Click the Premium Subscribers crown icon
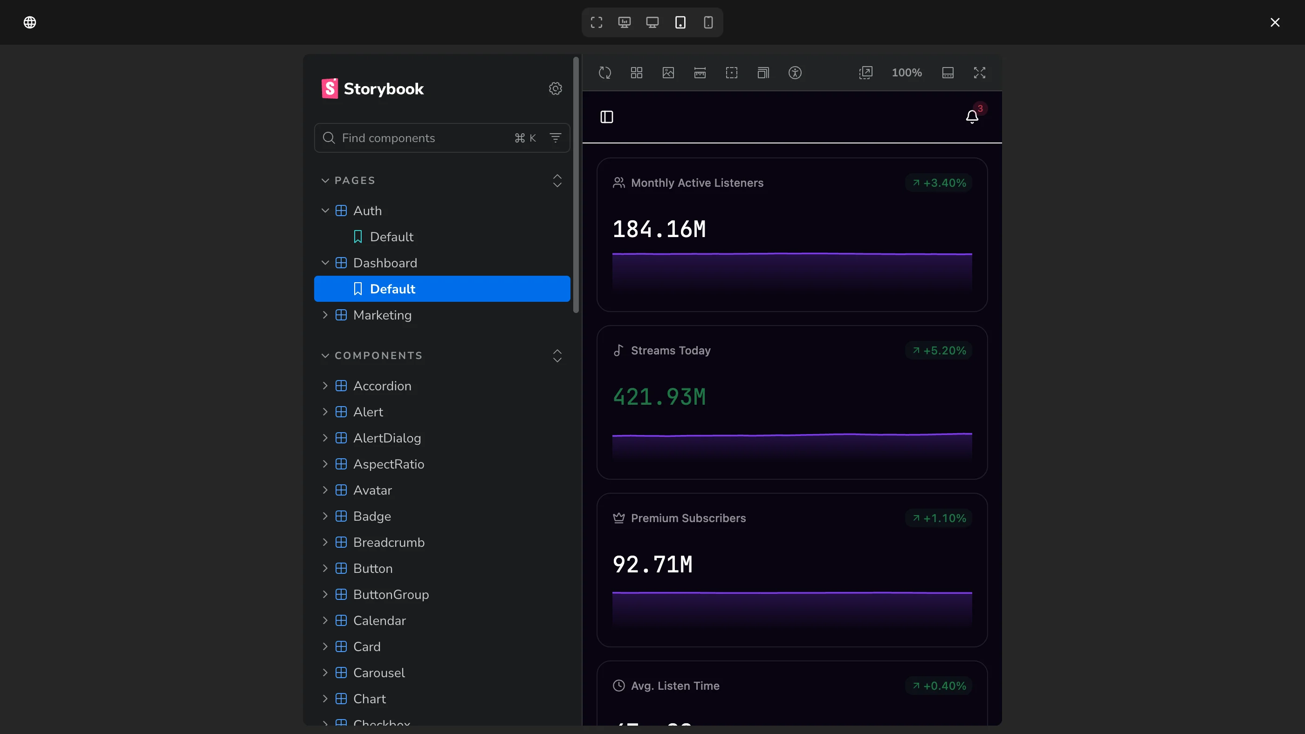The width and height of the screenshot is (1305, 734). coord(618,518)
